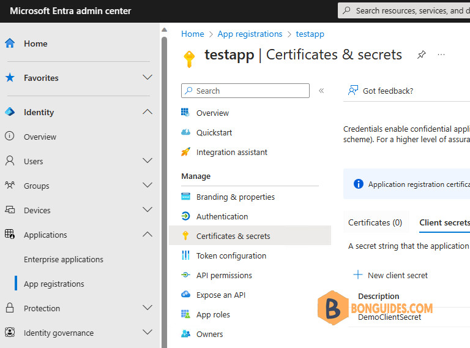This screenshot has height=348, width=470.
Task: Click the Certificates & secrets key icon in menu
Action: point(185,236)
